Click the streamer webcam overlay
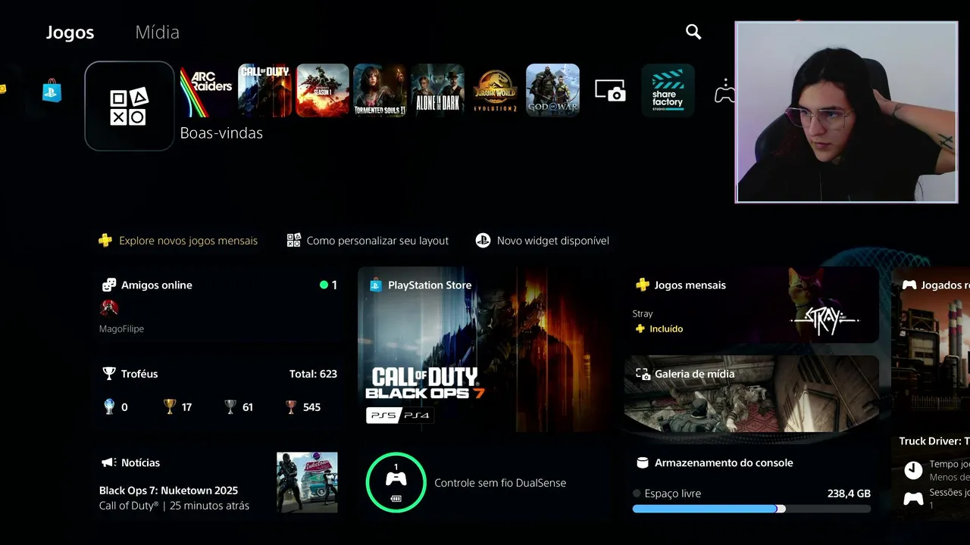Image resolution: width=970 pixels, height=545 pixels. (846, 112)
